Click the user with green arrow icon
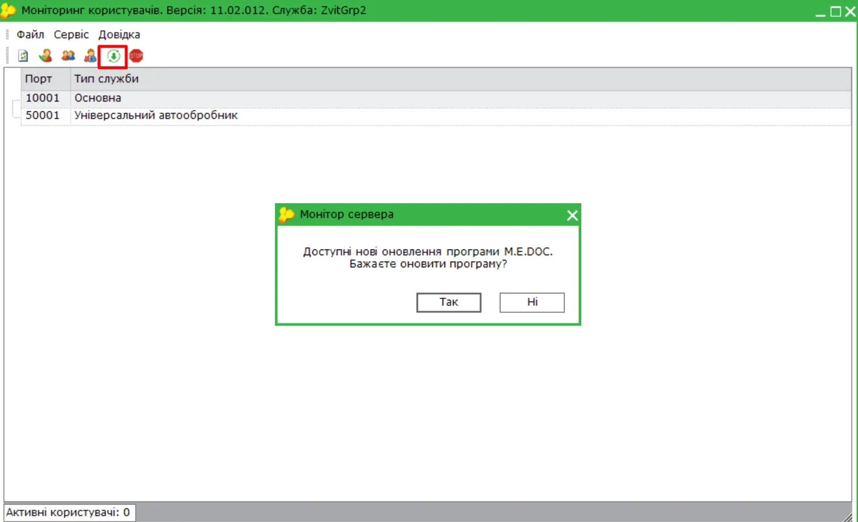This screenshot has height=522, width=858. pos(45,56)
